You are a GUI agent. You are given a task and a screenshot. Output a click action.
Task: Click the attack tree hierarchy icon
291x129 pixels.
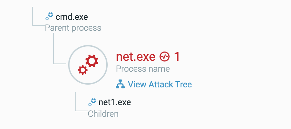point(120,84)
